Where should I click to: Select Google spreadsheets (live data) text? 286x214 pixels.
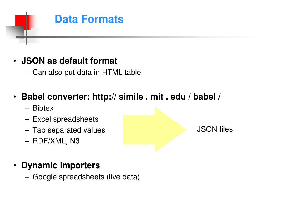pos(86,177)
